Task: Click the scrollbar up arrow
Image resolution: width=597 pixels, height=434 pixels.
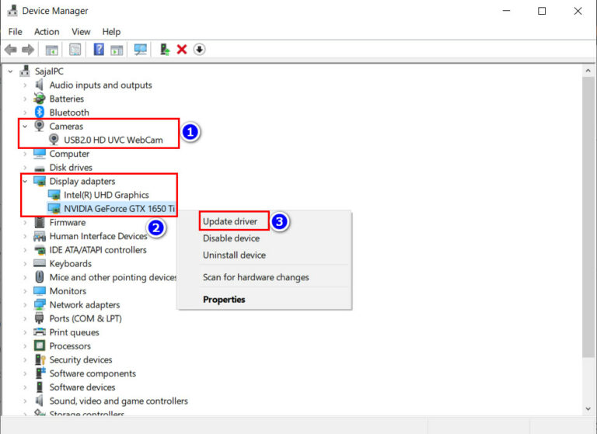Action: coord(588,71)
